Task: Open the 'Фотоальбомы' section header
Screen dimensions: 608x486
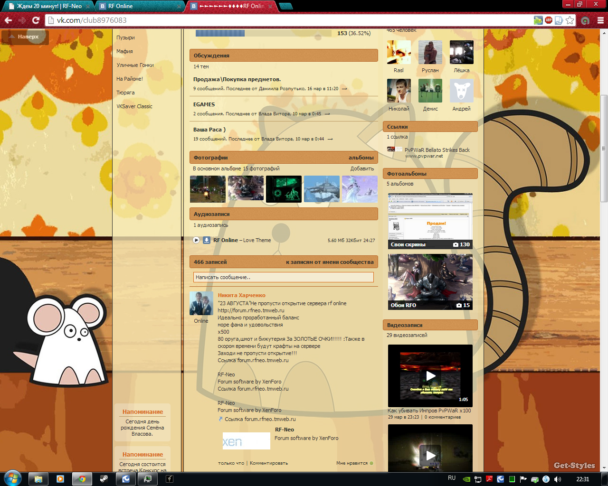Action: click(430, 174)
